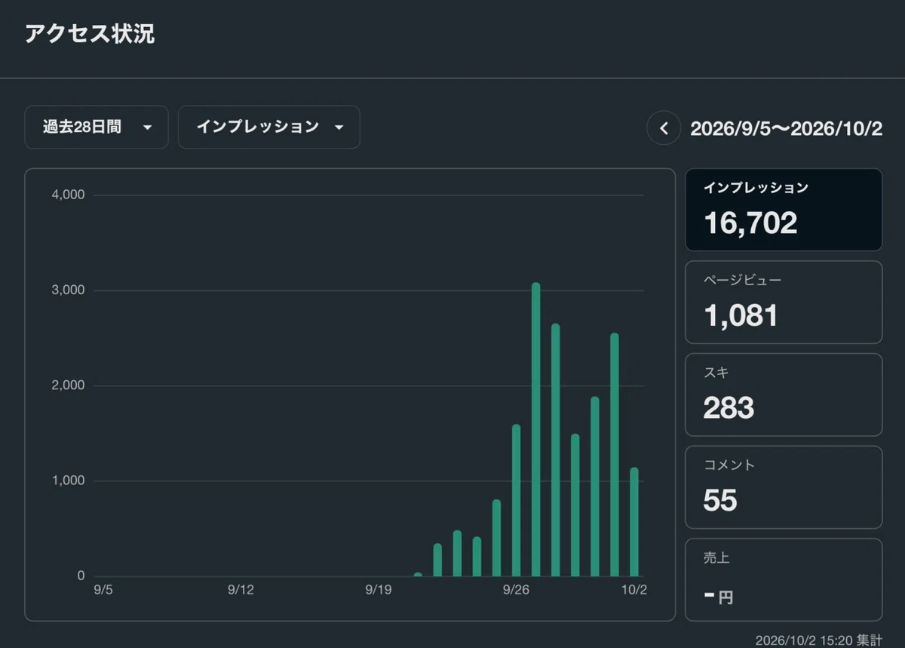Click the 2026/10/2 15:20 集計 timestamp
Screen dimensions: 905x648
tap(818, 640)
